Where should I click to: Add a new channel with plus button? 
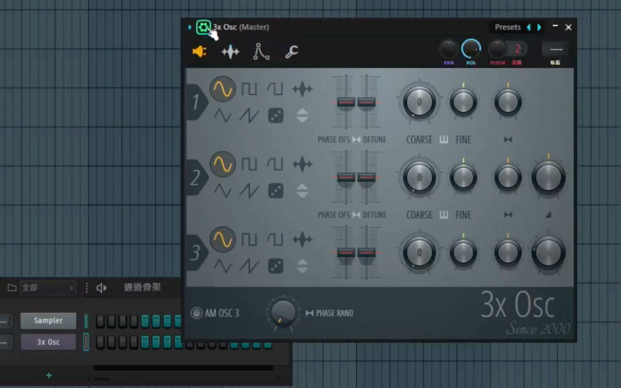49,375
